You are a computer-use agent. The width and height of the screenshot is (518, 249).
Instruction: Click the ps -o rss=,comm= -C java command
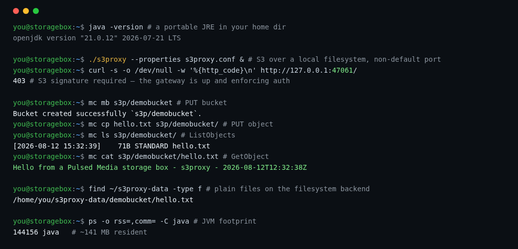point(139,221)
